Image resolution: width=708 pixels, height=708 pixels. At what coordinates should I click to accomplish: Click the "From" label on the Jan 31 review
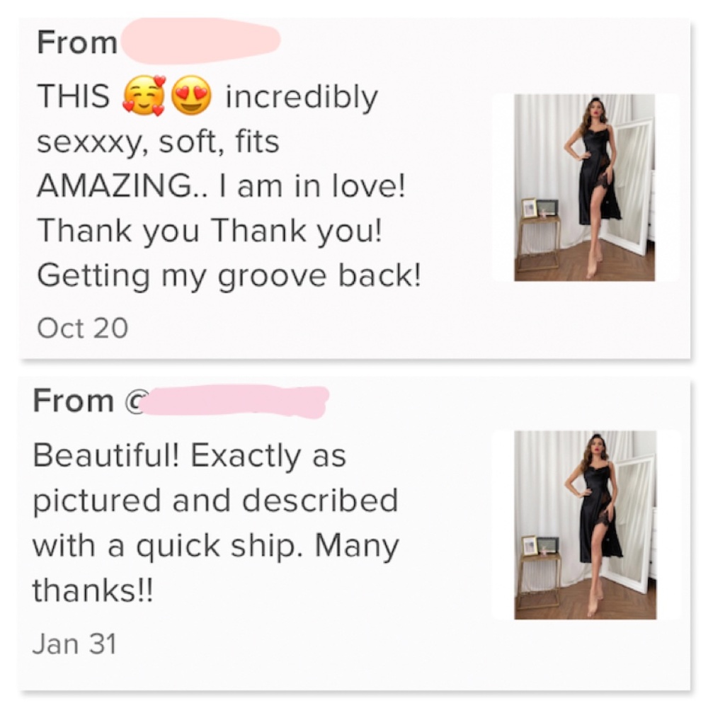(73, 401)
